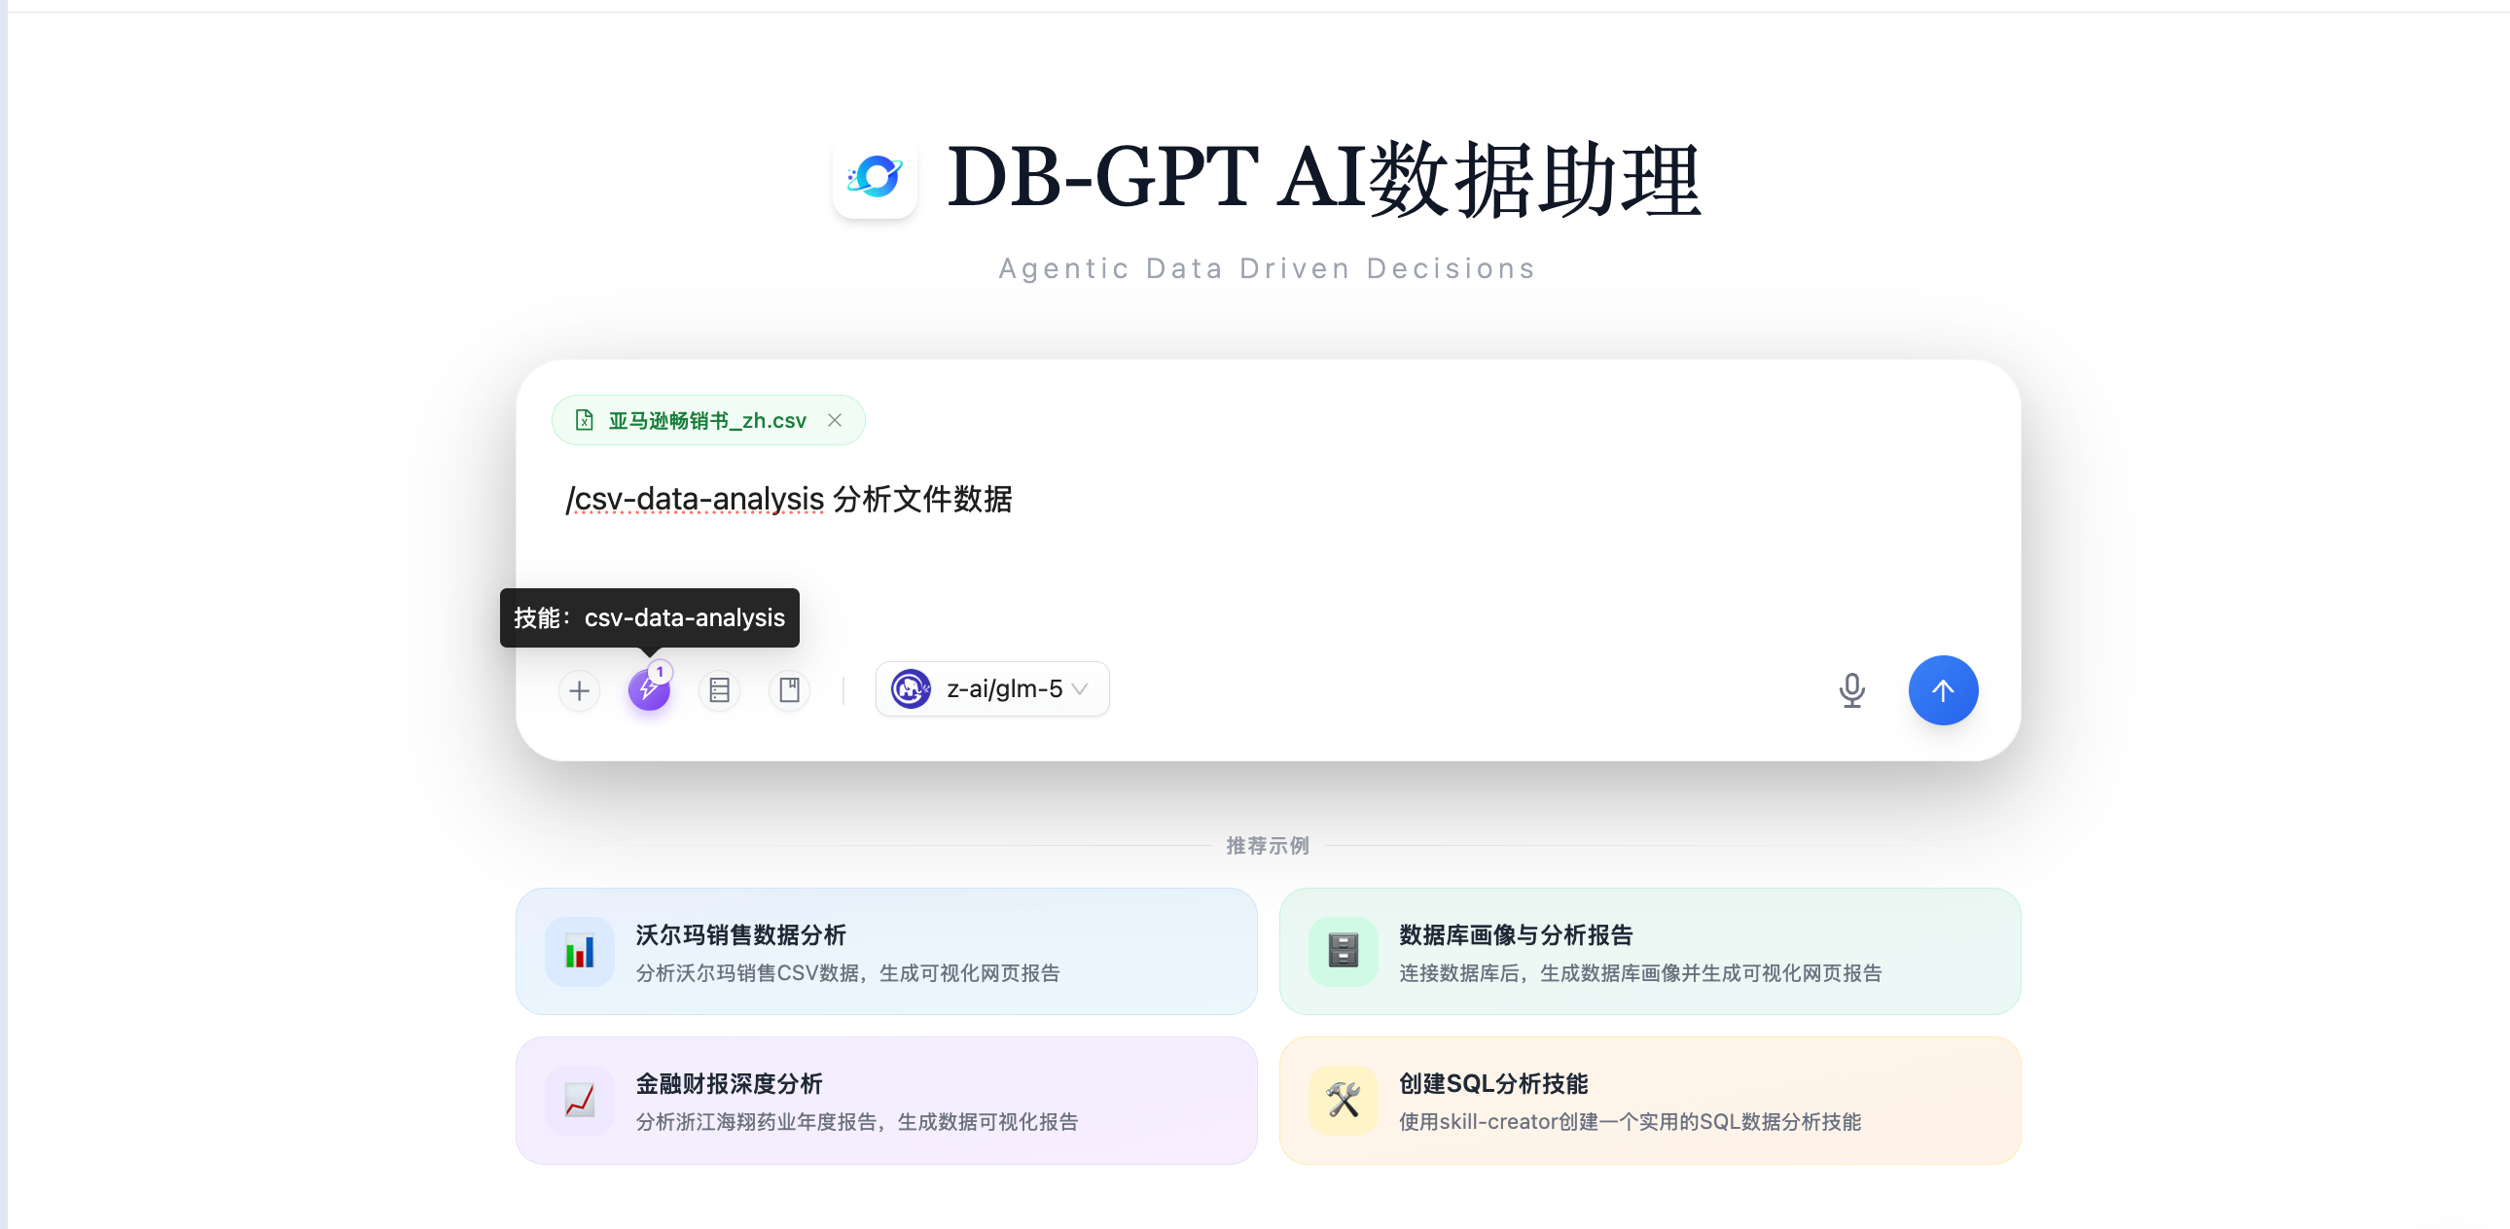Click the database portrait cabinet icon
Screen dimensions: 2510x1229
click(x=1343, y=952)
